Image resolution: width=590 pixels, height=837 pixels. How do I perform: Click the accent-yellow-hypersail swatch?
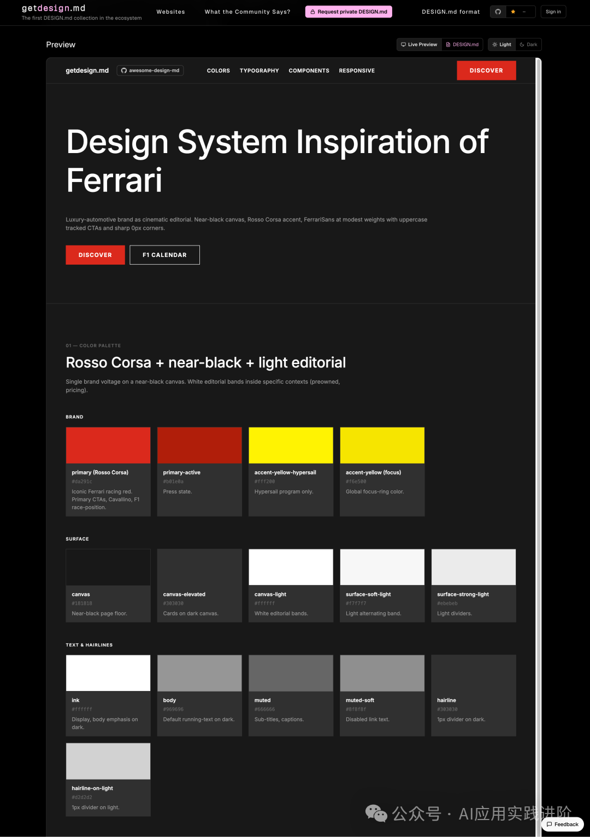(291, 446)
